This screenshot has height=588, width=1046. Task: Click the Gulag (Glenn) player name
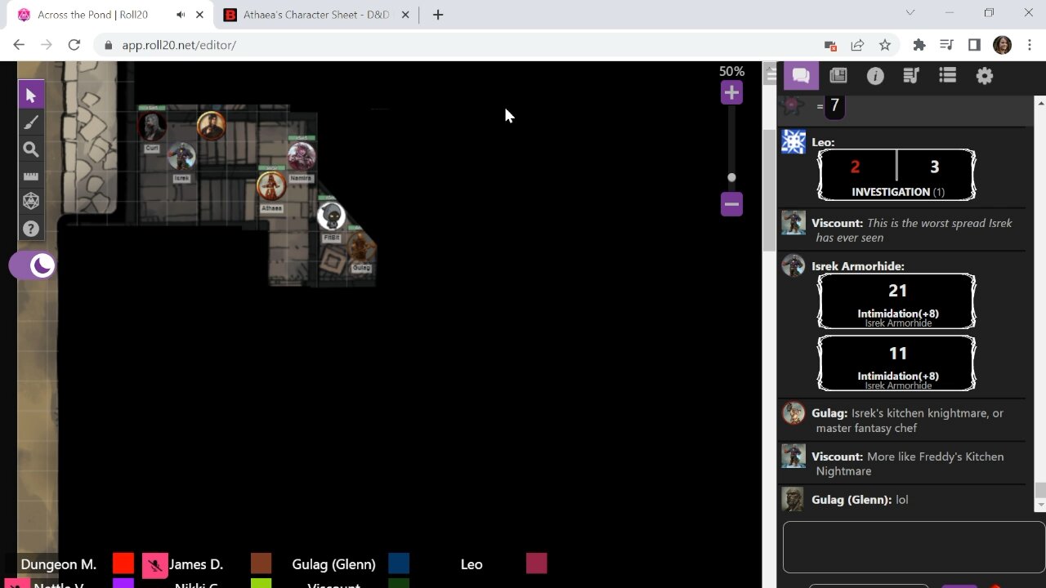[333, 564]
